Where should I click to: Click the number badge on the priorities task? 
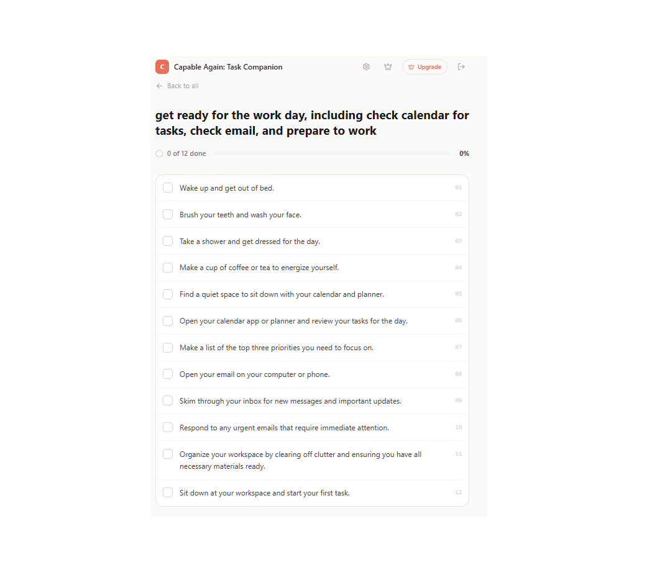point(458,347)
